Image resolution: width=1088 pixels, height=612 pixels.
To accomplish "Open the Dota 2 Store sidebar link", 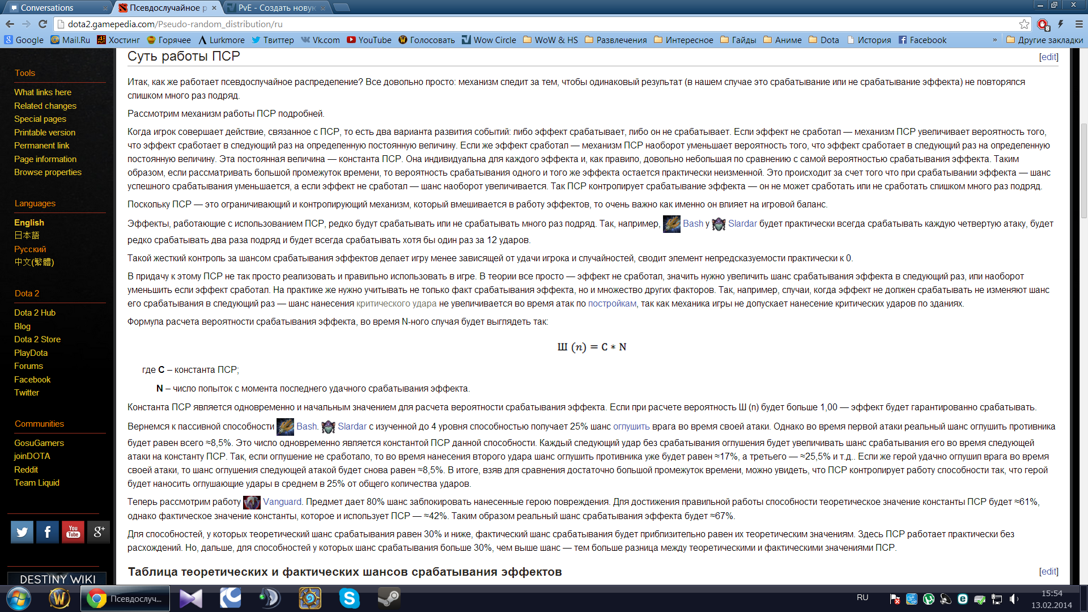I will pyautogui.click(x=37, y=339).
